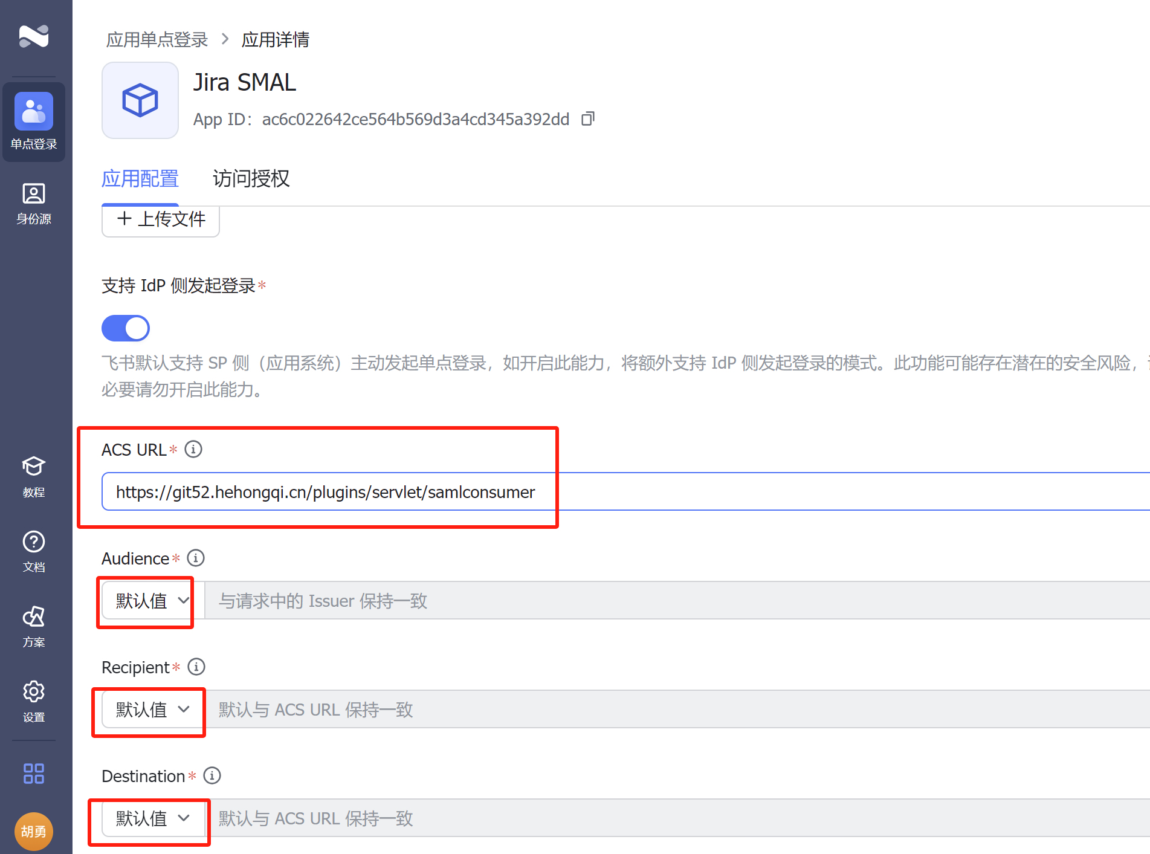
Task: Open the app grid icon in sidebar
Action: (x=34, y=774)
